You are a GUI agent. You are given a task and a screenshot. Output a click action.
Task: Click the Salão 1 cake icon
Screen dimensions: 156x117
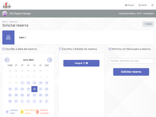8,37
